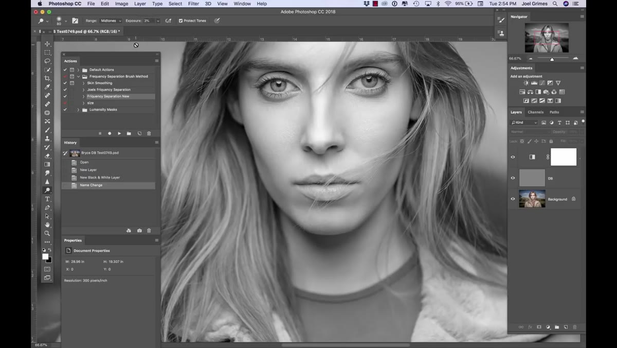The image size is (617, 348).
Task: Select the white layer mask thumbnail
Action: pyautogui.click(x=564, y=157)
